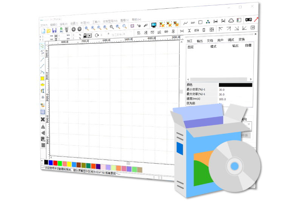Screen dimensions: 302x201
Task: Click the black projector icon
Action: click(x=249, y=20)
